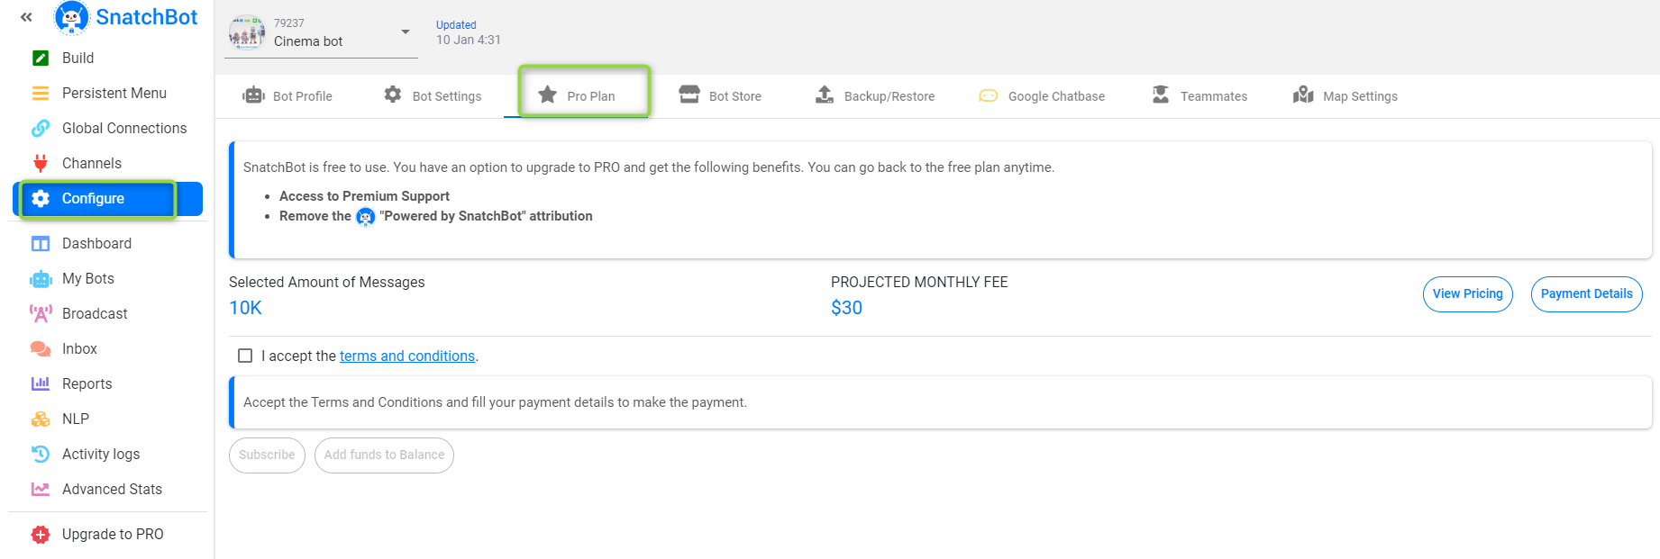Open the Inbox section

click(108, 348)
